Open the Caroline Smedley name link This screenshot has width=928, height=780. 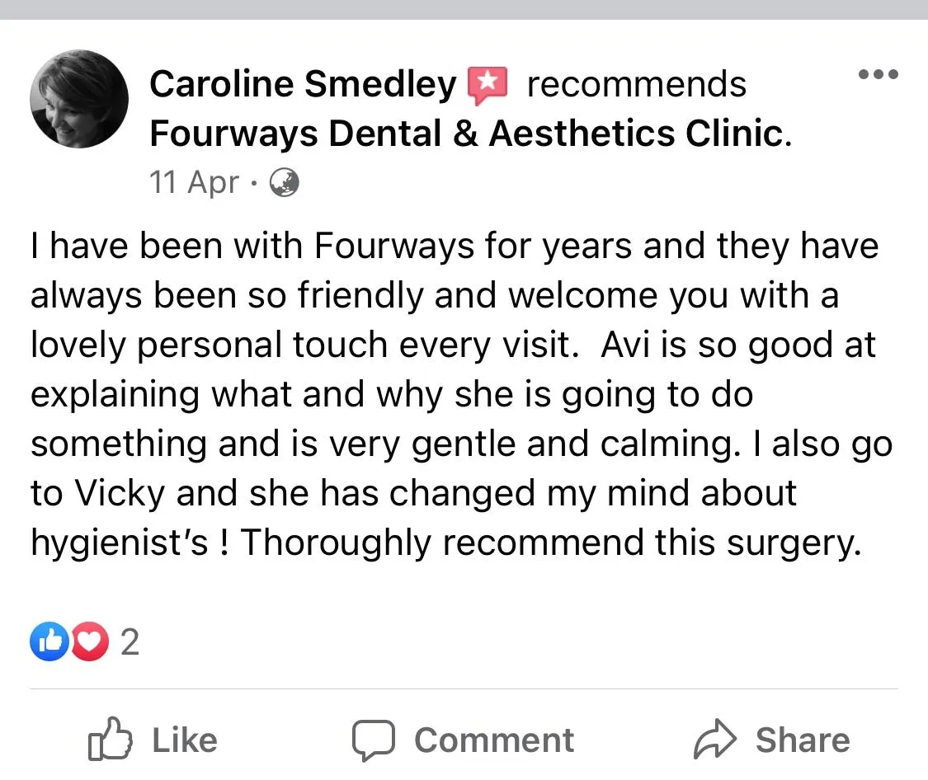coord(303,84)
